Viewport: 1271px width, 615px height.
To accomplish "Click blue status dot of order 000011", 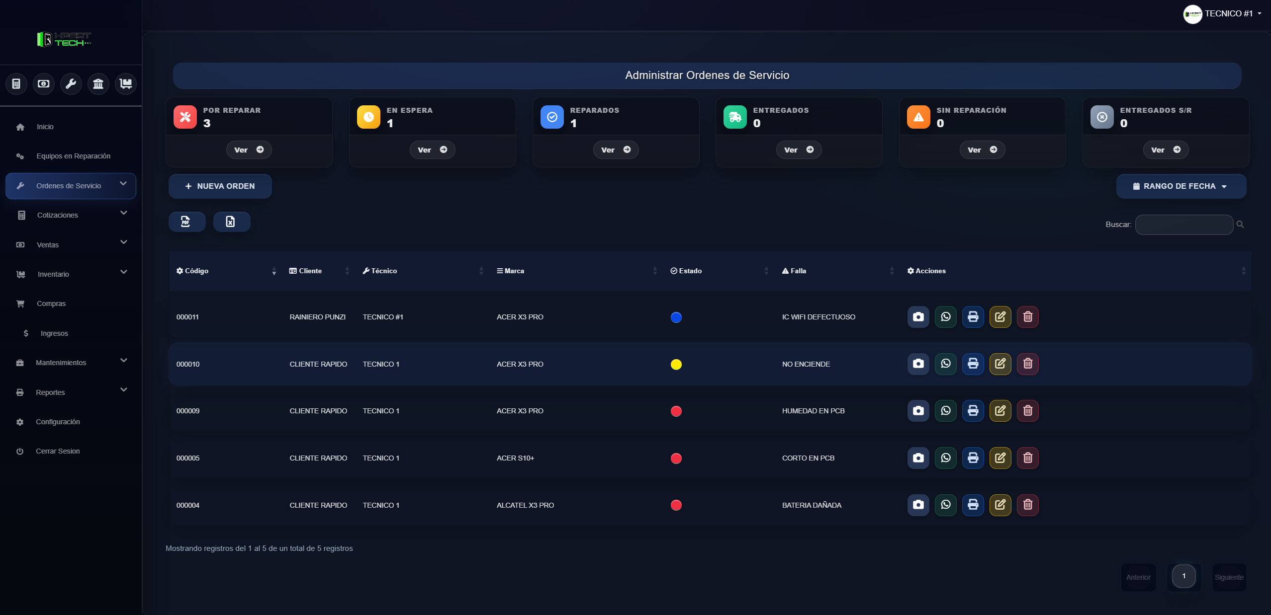I will point(676,317).
